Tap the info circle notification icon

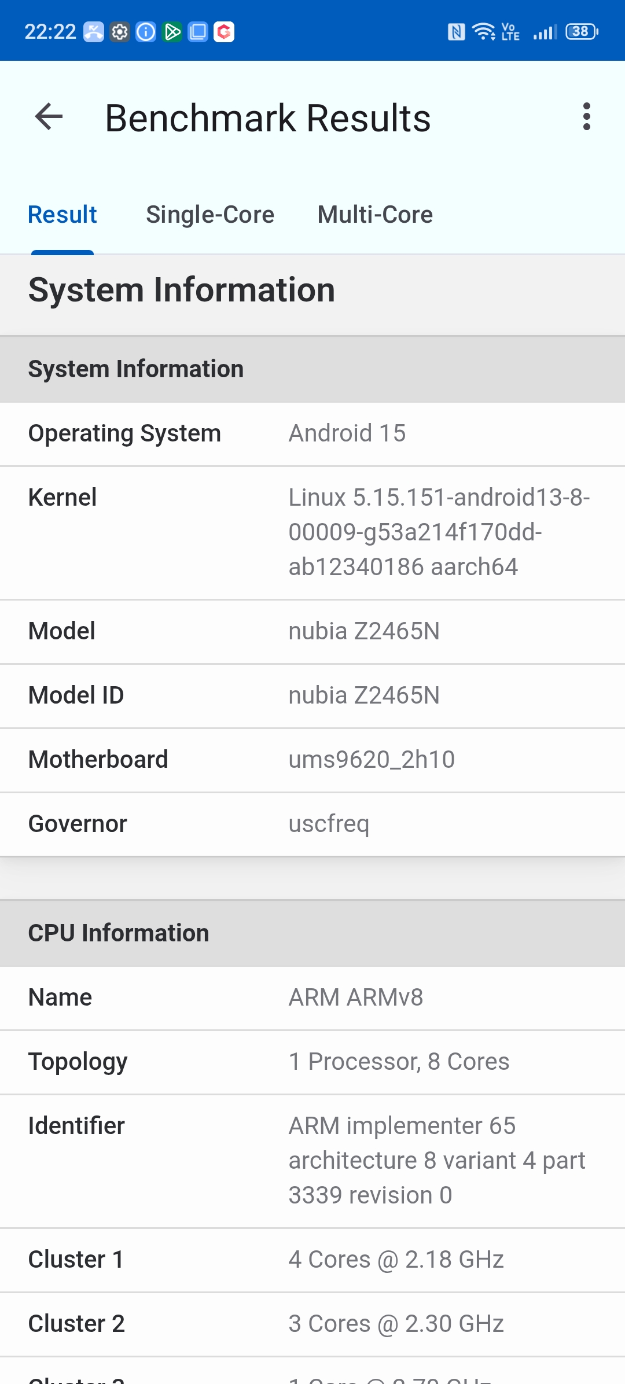(x=146, y=32)
